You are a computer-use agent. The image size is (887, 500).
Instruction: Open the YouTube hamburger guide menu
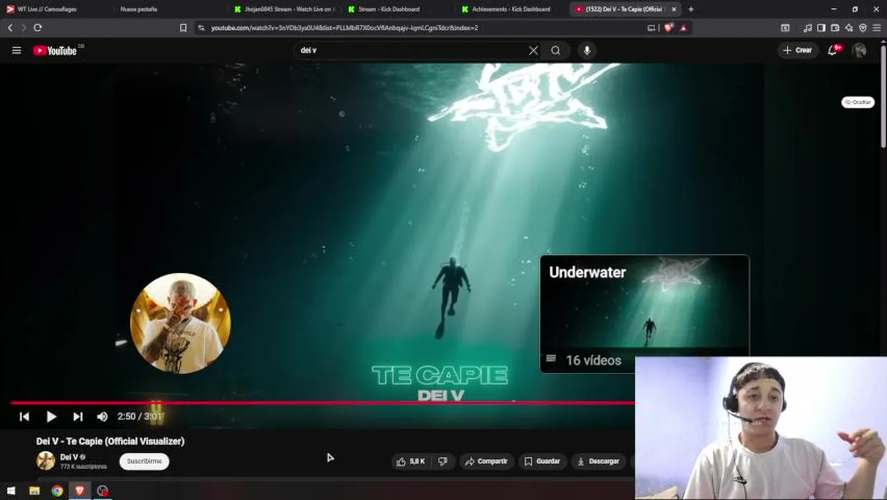[17, 50]
